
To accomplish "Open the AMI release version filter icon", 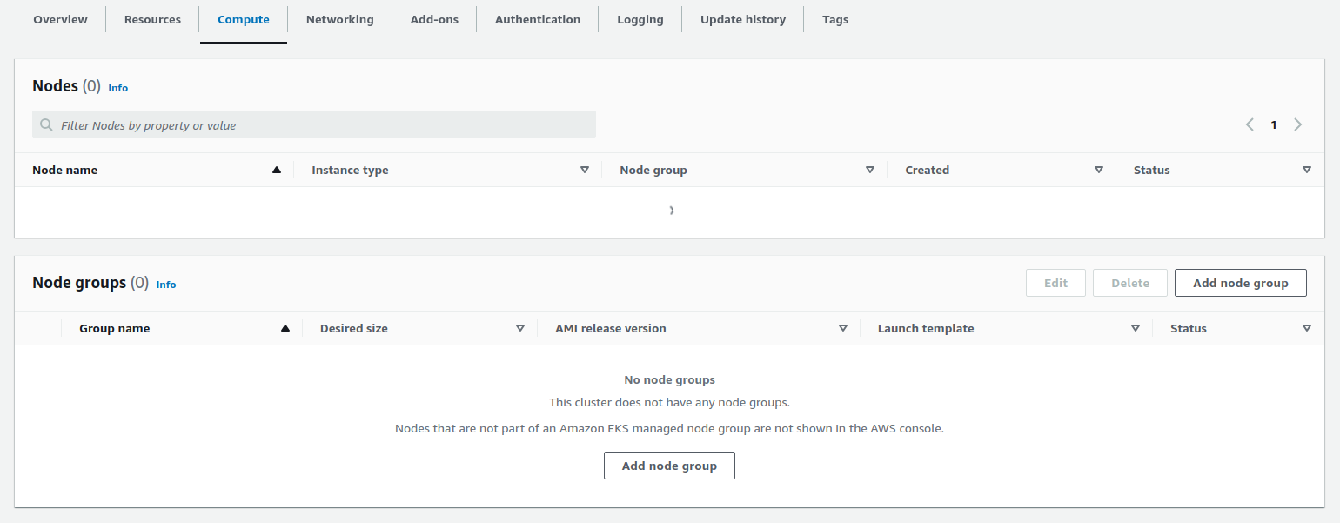I will pos(843,328).
